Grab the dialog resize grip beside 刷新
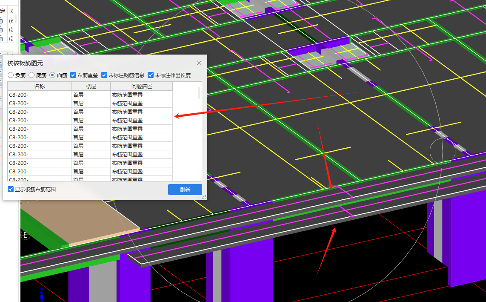Viewport: 486px width, 302px height. coord(204,197)
